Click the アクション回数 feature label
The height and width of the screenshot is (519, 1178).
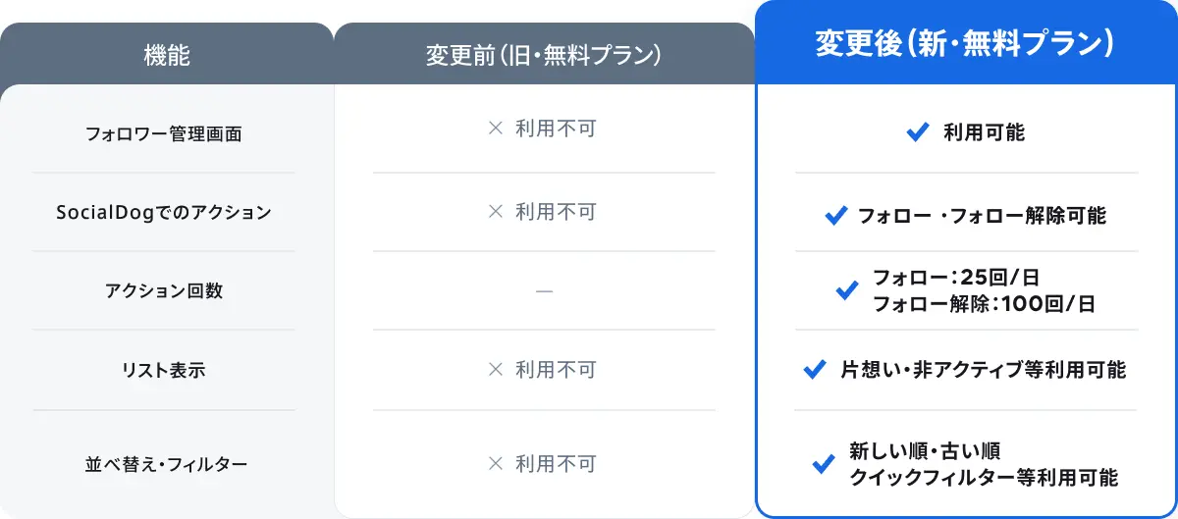point(164,291)
